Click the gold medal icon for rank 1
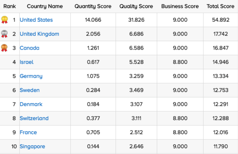 point(4,20)
